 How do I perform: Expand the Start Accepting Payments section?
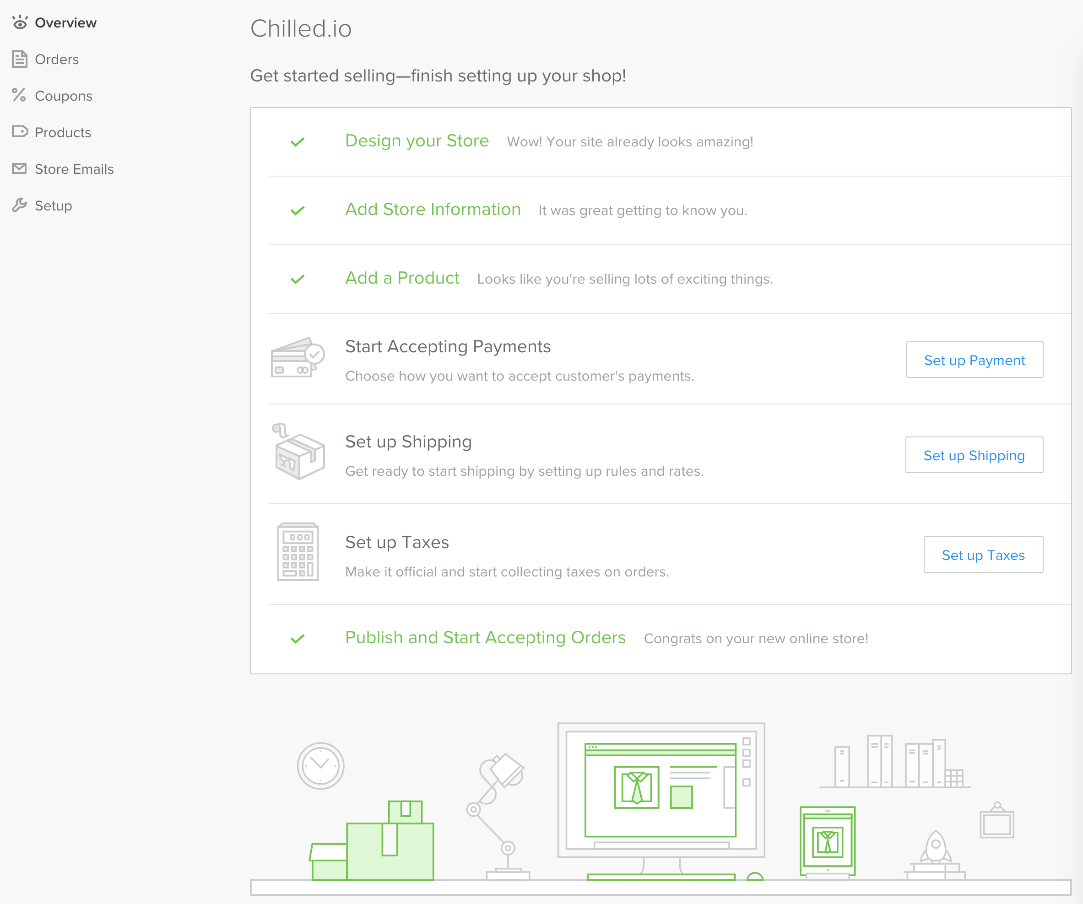click(448, 346)
